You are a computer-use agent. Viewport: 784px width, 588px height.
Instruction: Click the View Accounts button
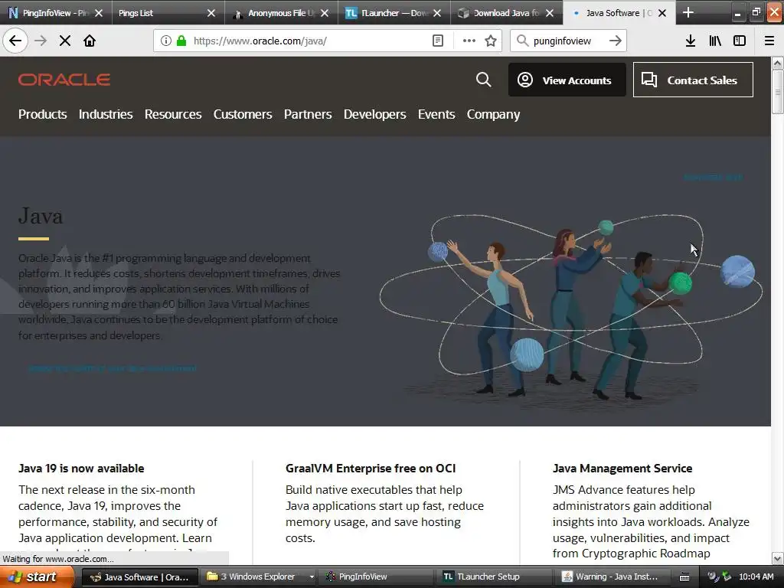click(567, 80)
